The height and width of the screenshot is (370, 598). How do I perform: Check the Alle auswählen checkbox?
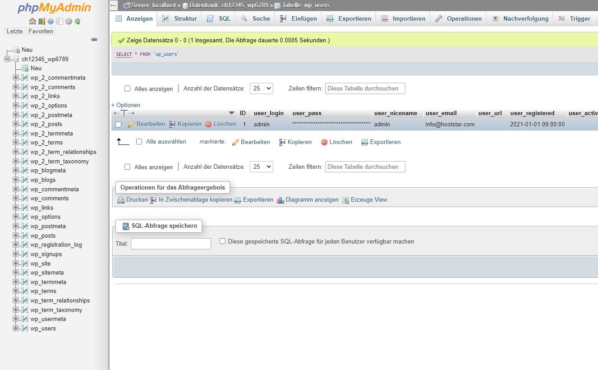point(139,141)
